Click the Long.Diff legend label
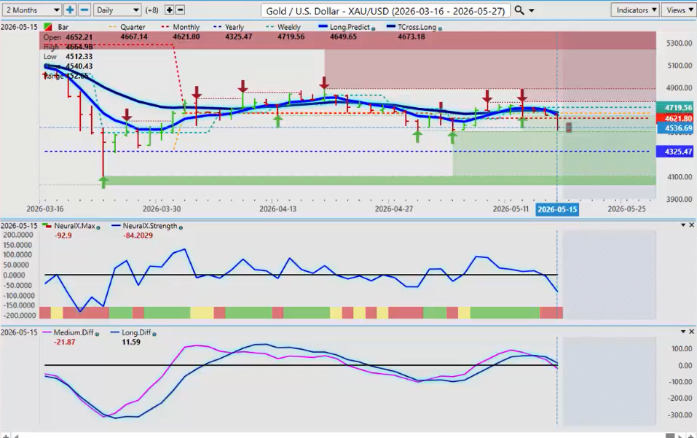 coord(136,332)
